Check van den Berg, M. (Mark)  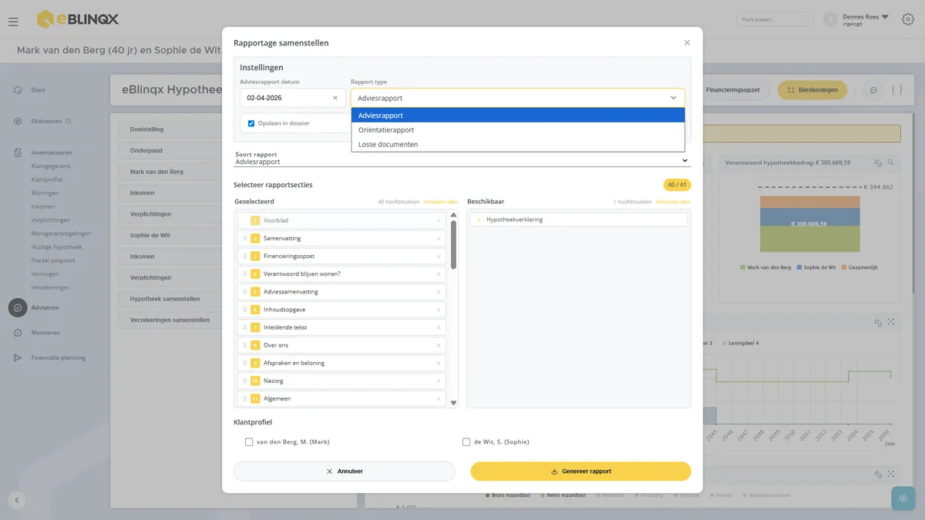[249, 442]
